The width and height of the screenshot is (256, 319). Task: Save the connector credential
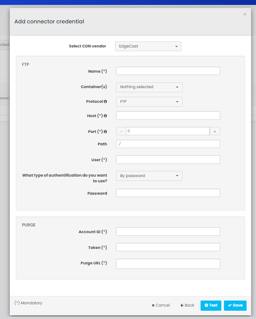click(x=235, y=305)
